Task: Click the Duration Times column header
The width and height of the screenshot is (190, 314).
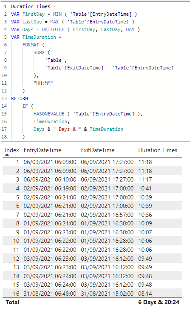Action: point(158,150)
